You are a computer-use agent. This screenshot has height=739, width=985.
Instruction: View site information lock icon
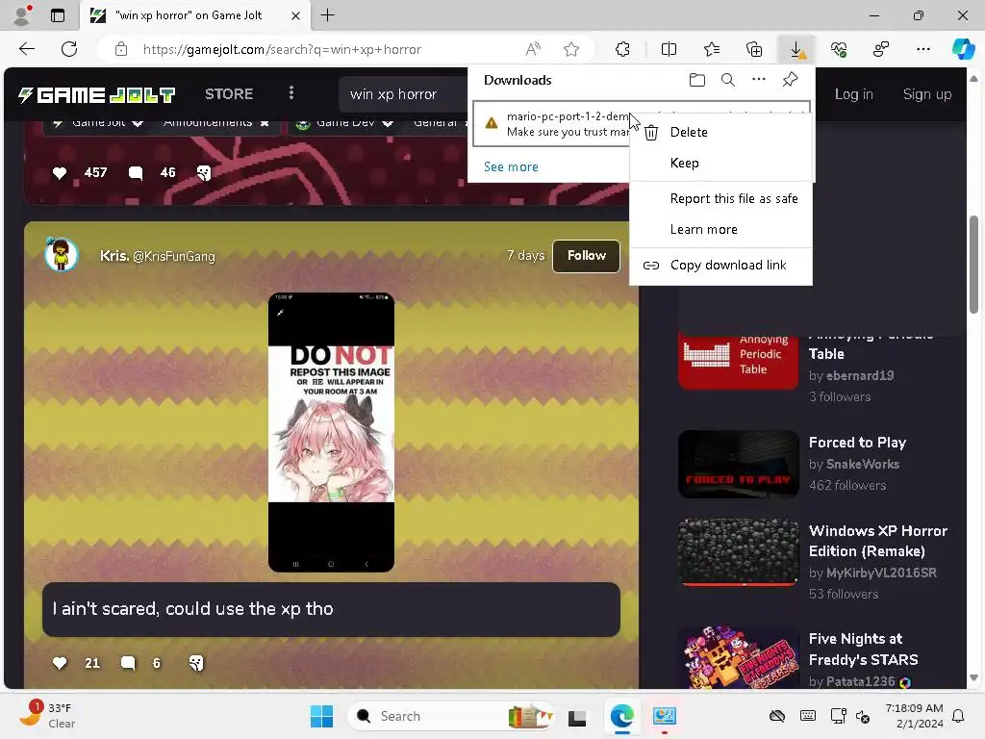pos(121,49)
